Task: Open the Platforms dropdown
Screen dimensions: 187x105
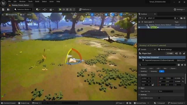Action: [x=85, y=9]
